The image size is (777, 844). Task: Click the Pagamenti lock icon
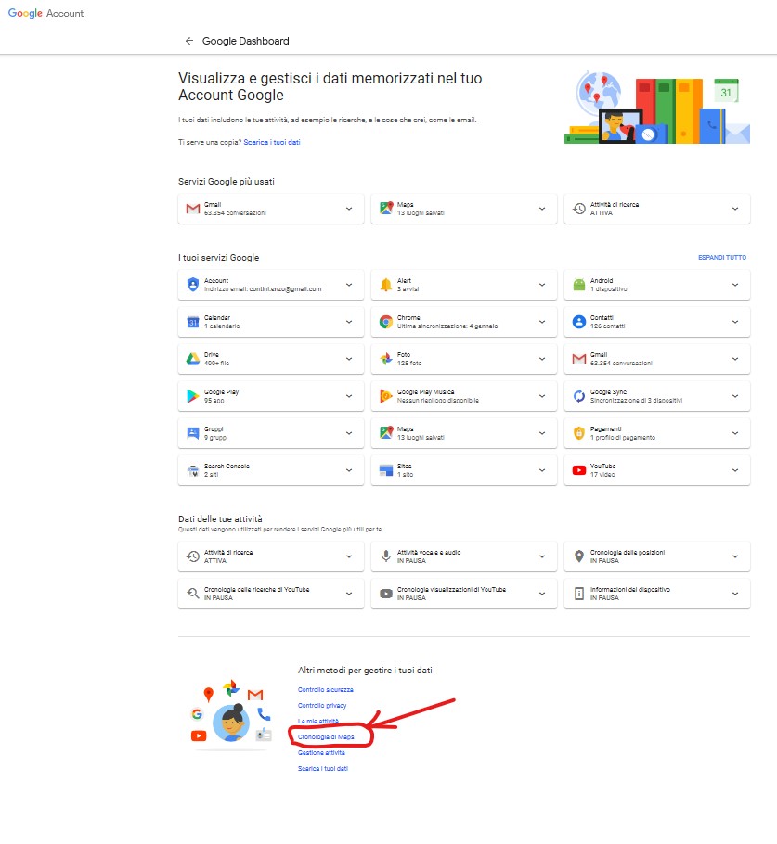point(579,433)
